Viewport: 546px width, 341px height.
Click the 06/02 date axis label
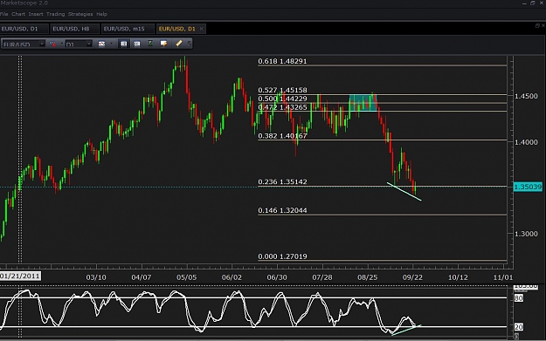[x=232, y=277]
